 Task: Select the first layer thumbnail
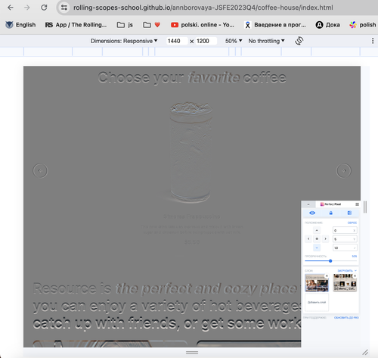[317, 283]
